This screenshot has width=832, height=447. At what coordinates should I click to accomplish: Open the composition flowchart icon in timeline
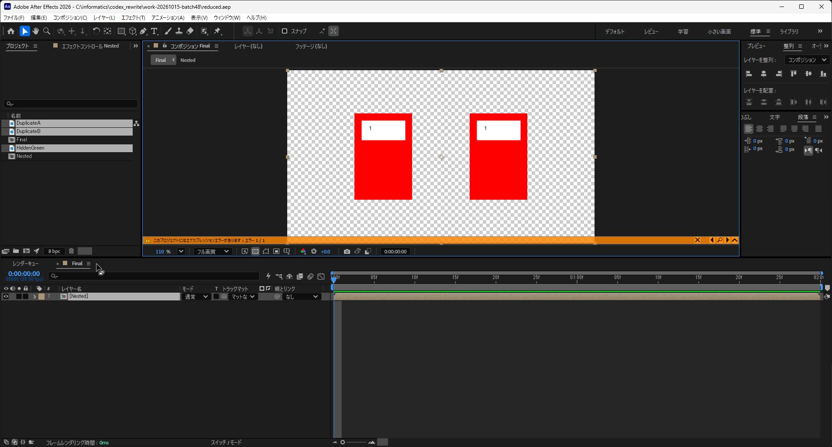pyautogui.click(x=279, y=276)
